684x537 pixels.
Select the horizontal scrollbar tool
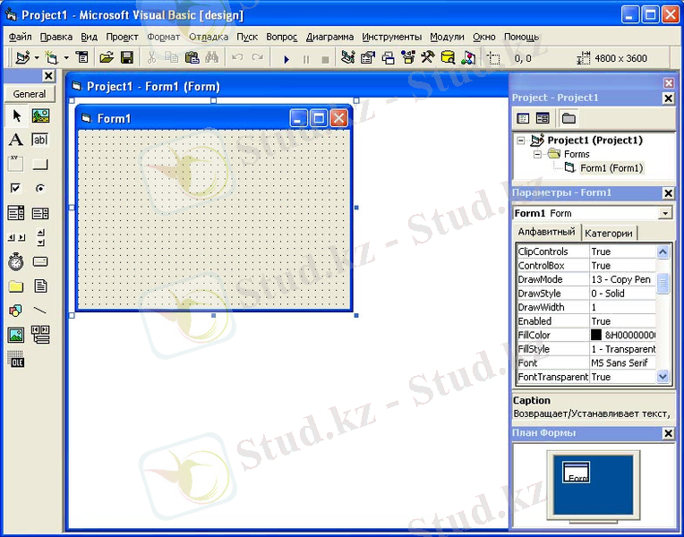point(16,238)
